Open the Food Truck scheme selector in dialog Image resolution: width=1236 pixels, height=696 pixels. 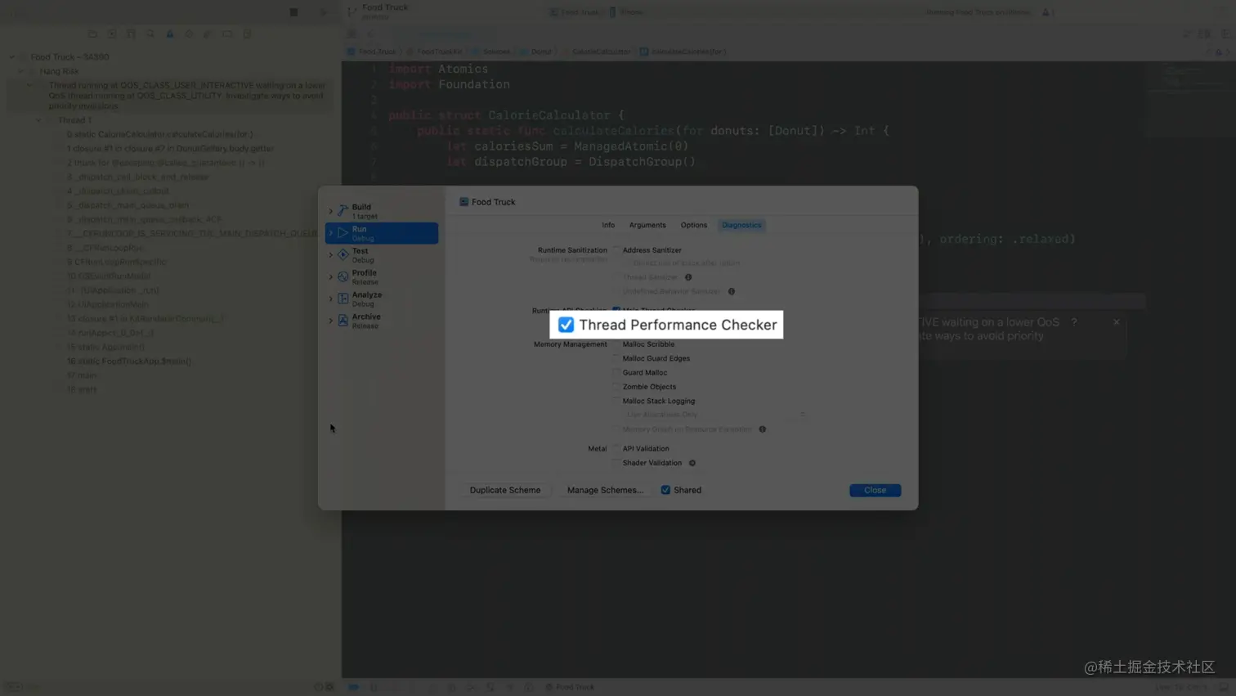pyautogui.click(x=487, y=202)
